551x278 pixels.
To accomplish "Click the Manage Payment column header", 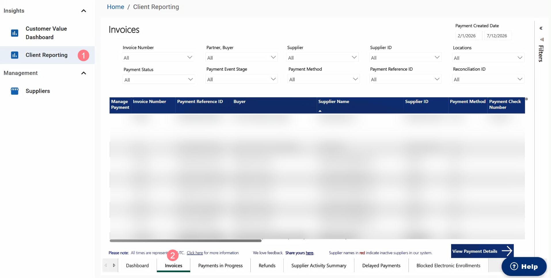I will [x=120, y=105].
